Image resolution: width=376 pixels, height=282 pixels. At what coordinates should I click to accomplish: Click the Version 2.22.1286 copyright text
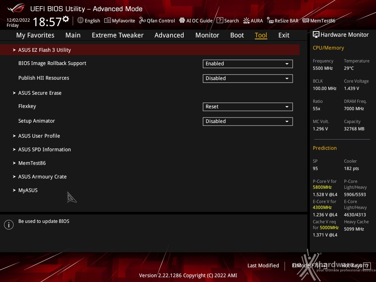(x=188, y=275)
